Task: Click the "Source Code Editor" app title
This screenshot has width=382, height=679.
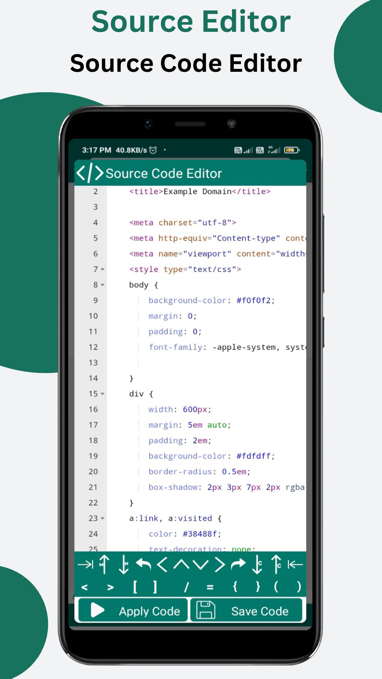Action: tap(164, 173)
